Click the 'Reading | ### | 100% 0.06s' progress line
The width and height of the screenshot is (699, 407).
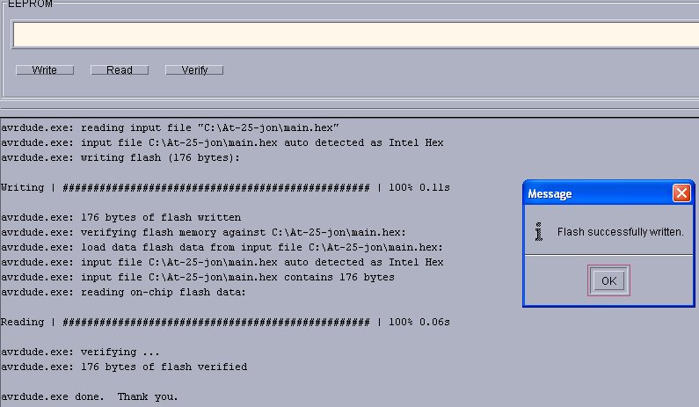[225, 323]
